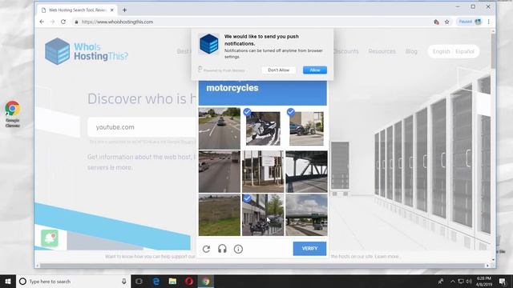Launch Microsoft Edge from the taskbar
This screenshot has height=288, width=513.
point(156,282)
